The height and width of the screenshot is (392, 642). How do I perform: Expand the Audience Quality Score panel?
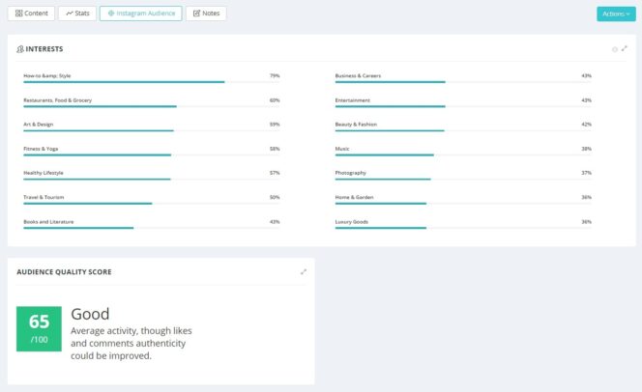[x=304, y=271]
